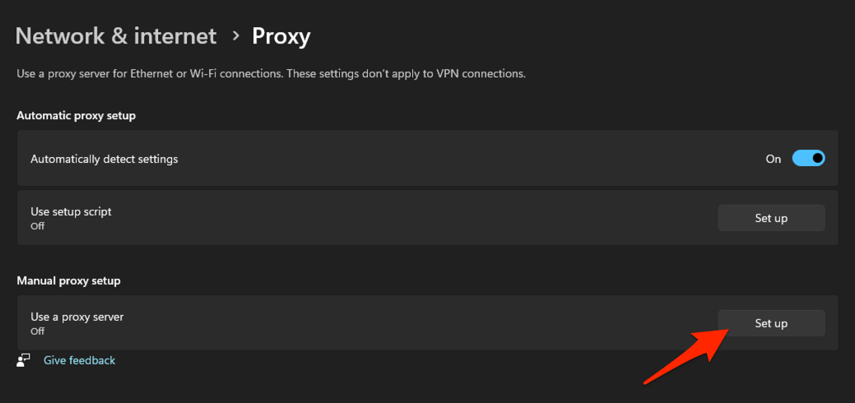Click the Use a proxy server label
Screen dimensions: 855x403
77,317
